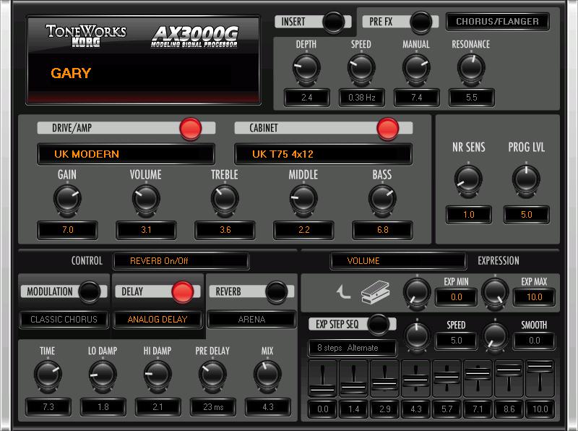
Task: Open the UK MODERN amp model selector
Action: pyautogui.click(x=126, y=154)
